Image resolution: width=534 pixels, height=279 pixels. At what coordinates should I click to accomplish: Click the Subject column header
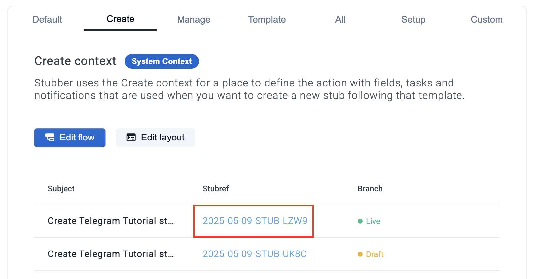61,189
